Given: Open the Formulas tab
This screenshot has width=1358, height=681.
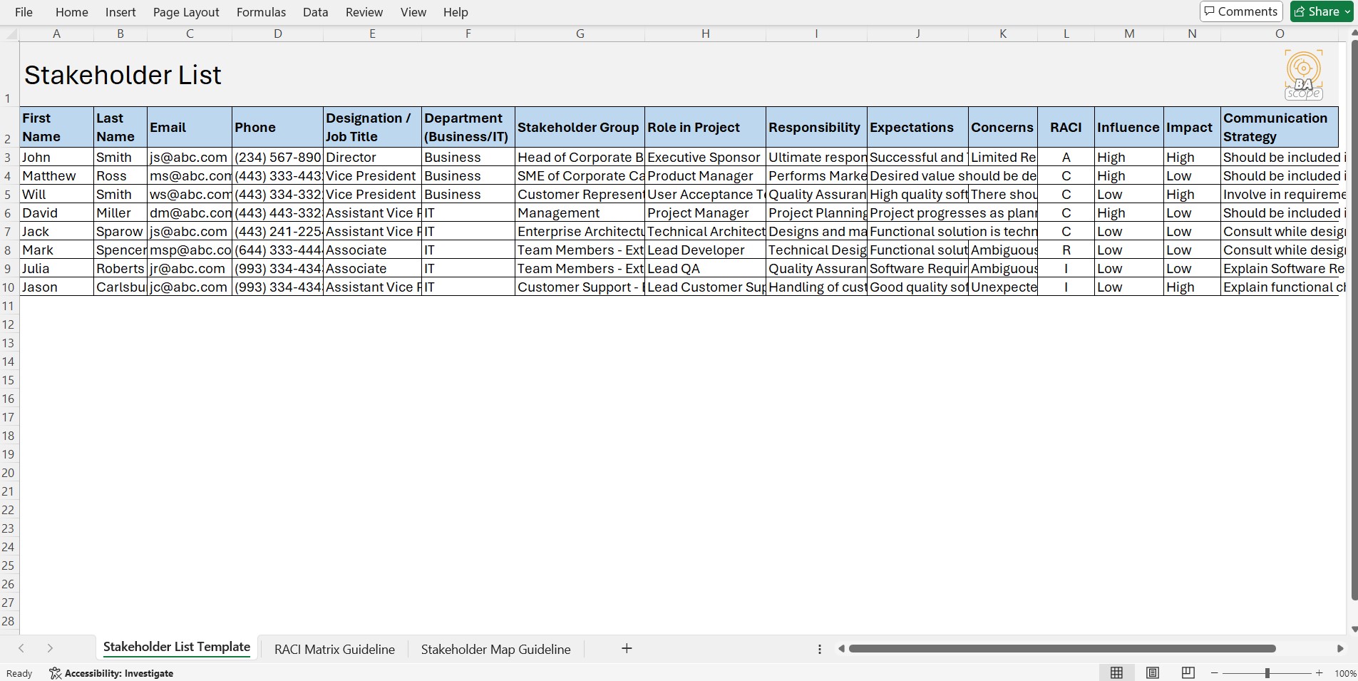Looking at the screenshot, I should (x=261, y=12).
